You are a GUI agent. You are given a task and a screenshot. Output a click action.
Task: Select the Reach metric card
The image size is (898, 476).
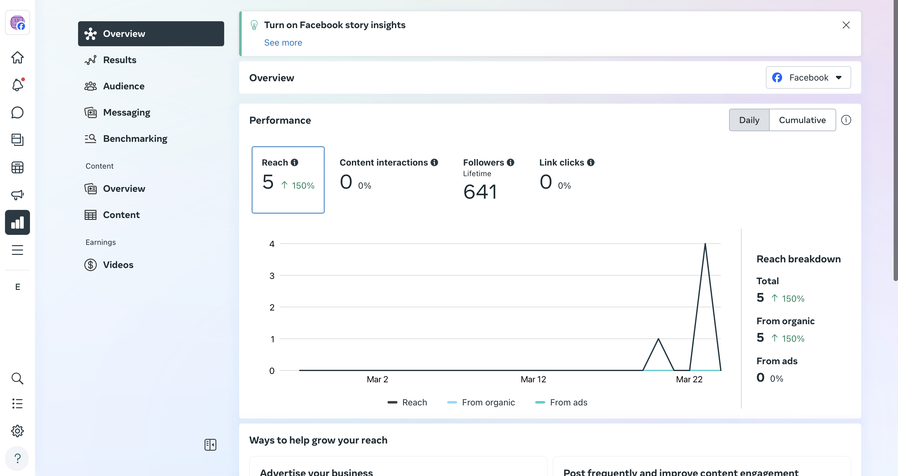pyautogui.click(x=288, y=180)
